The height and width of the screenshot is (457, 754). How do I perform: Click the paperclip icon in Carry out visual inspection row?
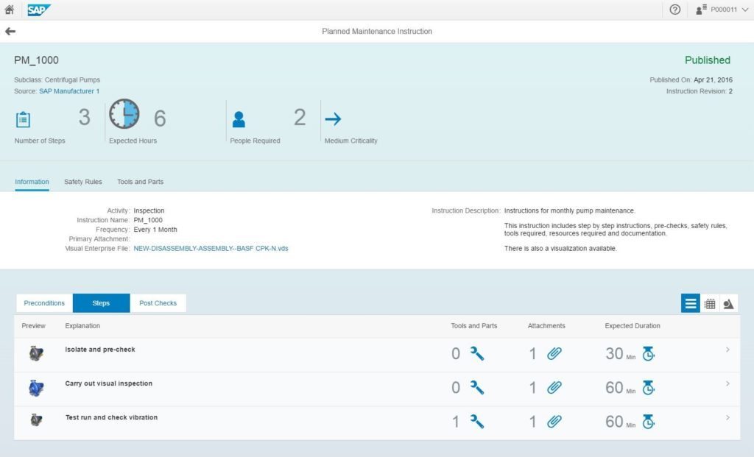click(x=554, y=387)
